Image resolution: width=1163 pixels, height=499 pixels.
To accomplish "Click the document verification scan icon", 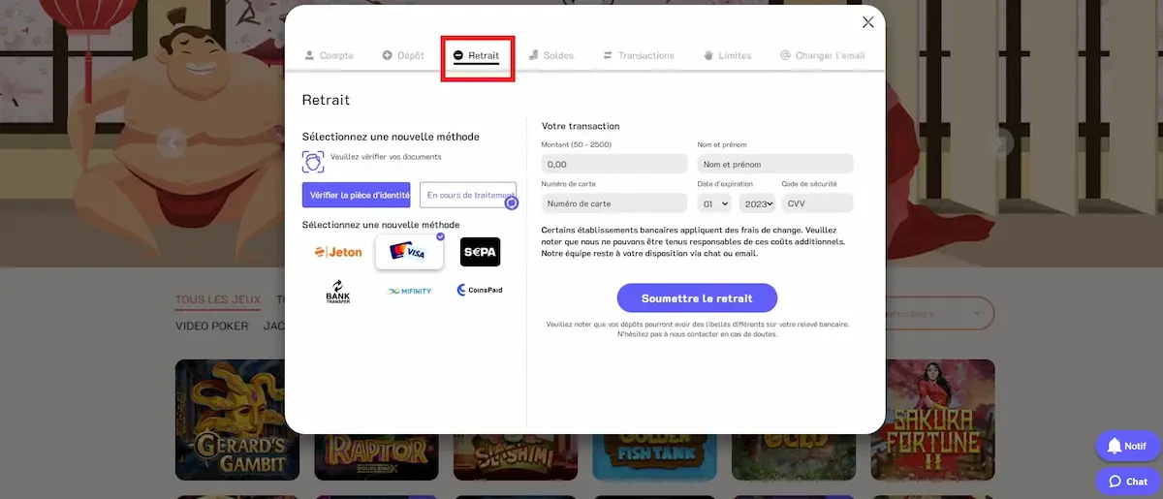I will coord(312,161).
